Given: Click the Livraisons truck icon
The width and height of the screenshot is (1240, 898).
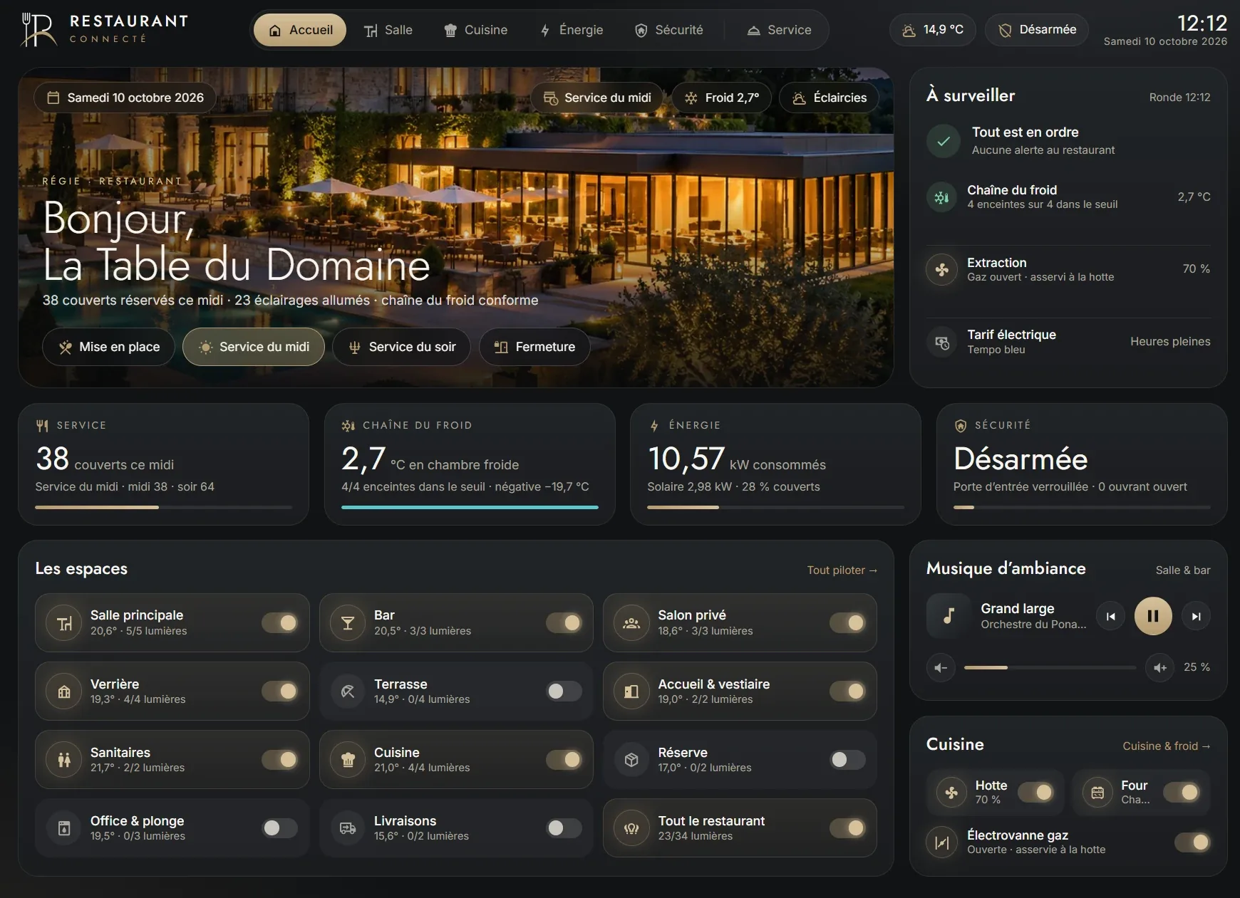Looking at the screenshot, I should [x=348, y=828].
